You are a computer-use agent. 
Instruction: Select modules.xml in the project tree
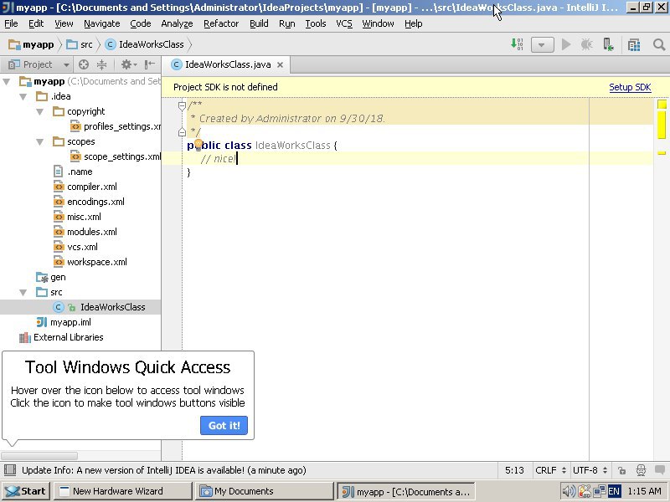click(85, 232)
